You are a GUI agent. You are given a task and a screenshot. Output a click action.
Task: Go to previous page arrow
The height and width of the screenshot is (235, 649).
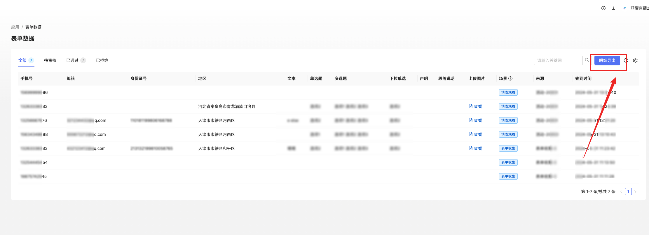[621, 192]
